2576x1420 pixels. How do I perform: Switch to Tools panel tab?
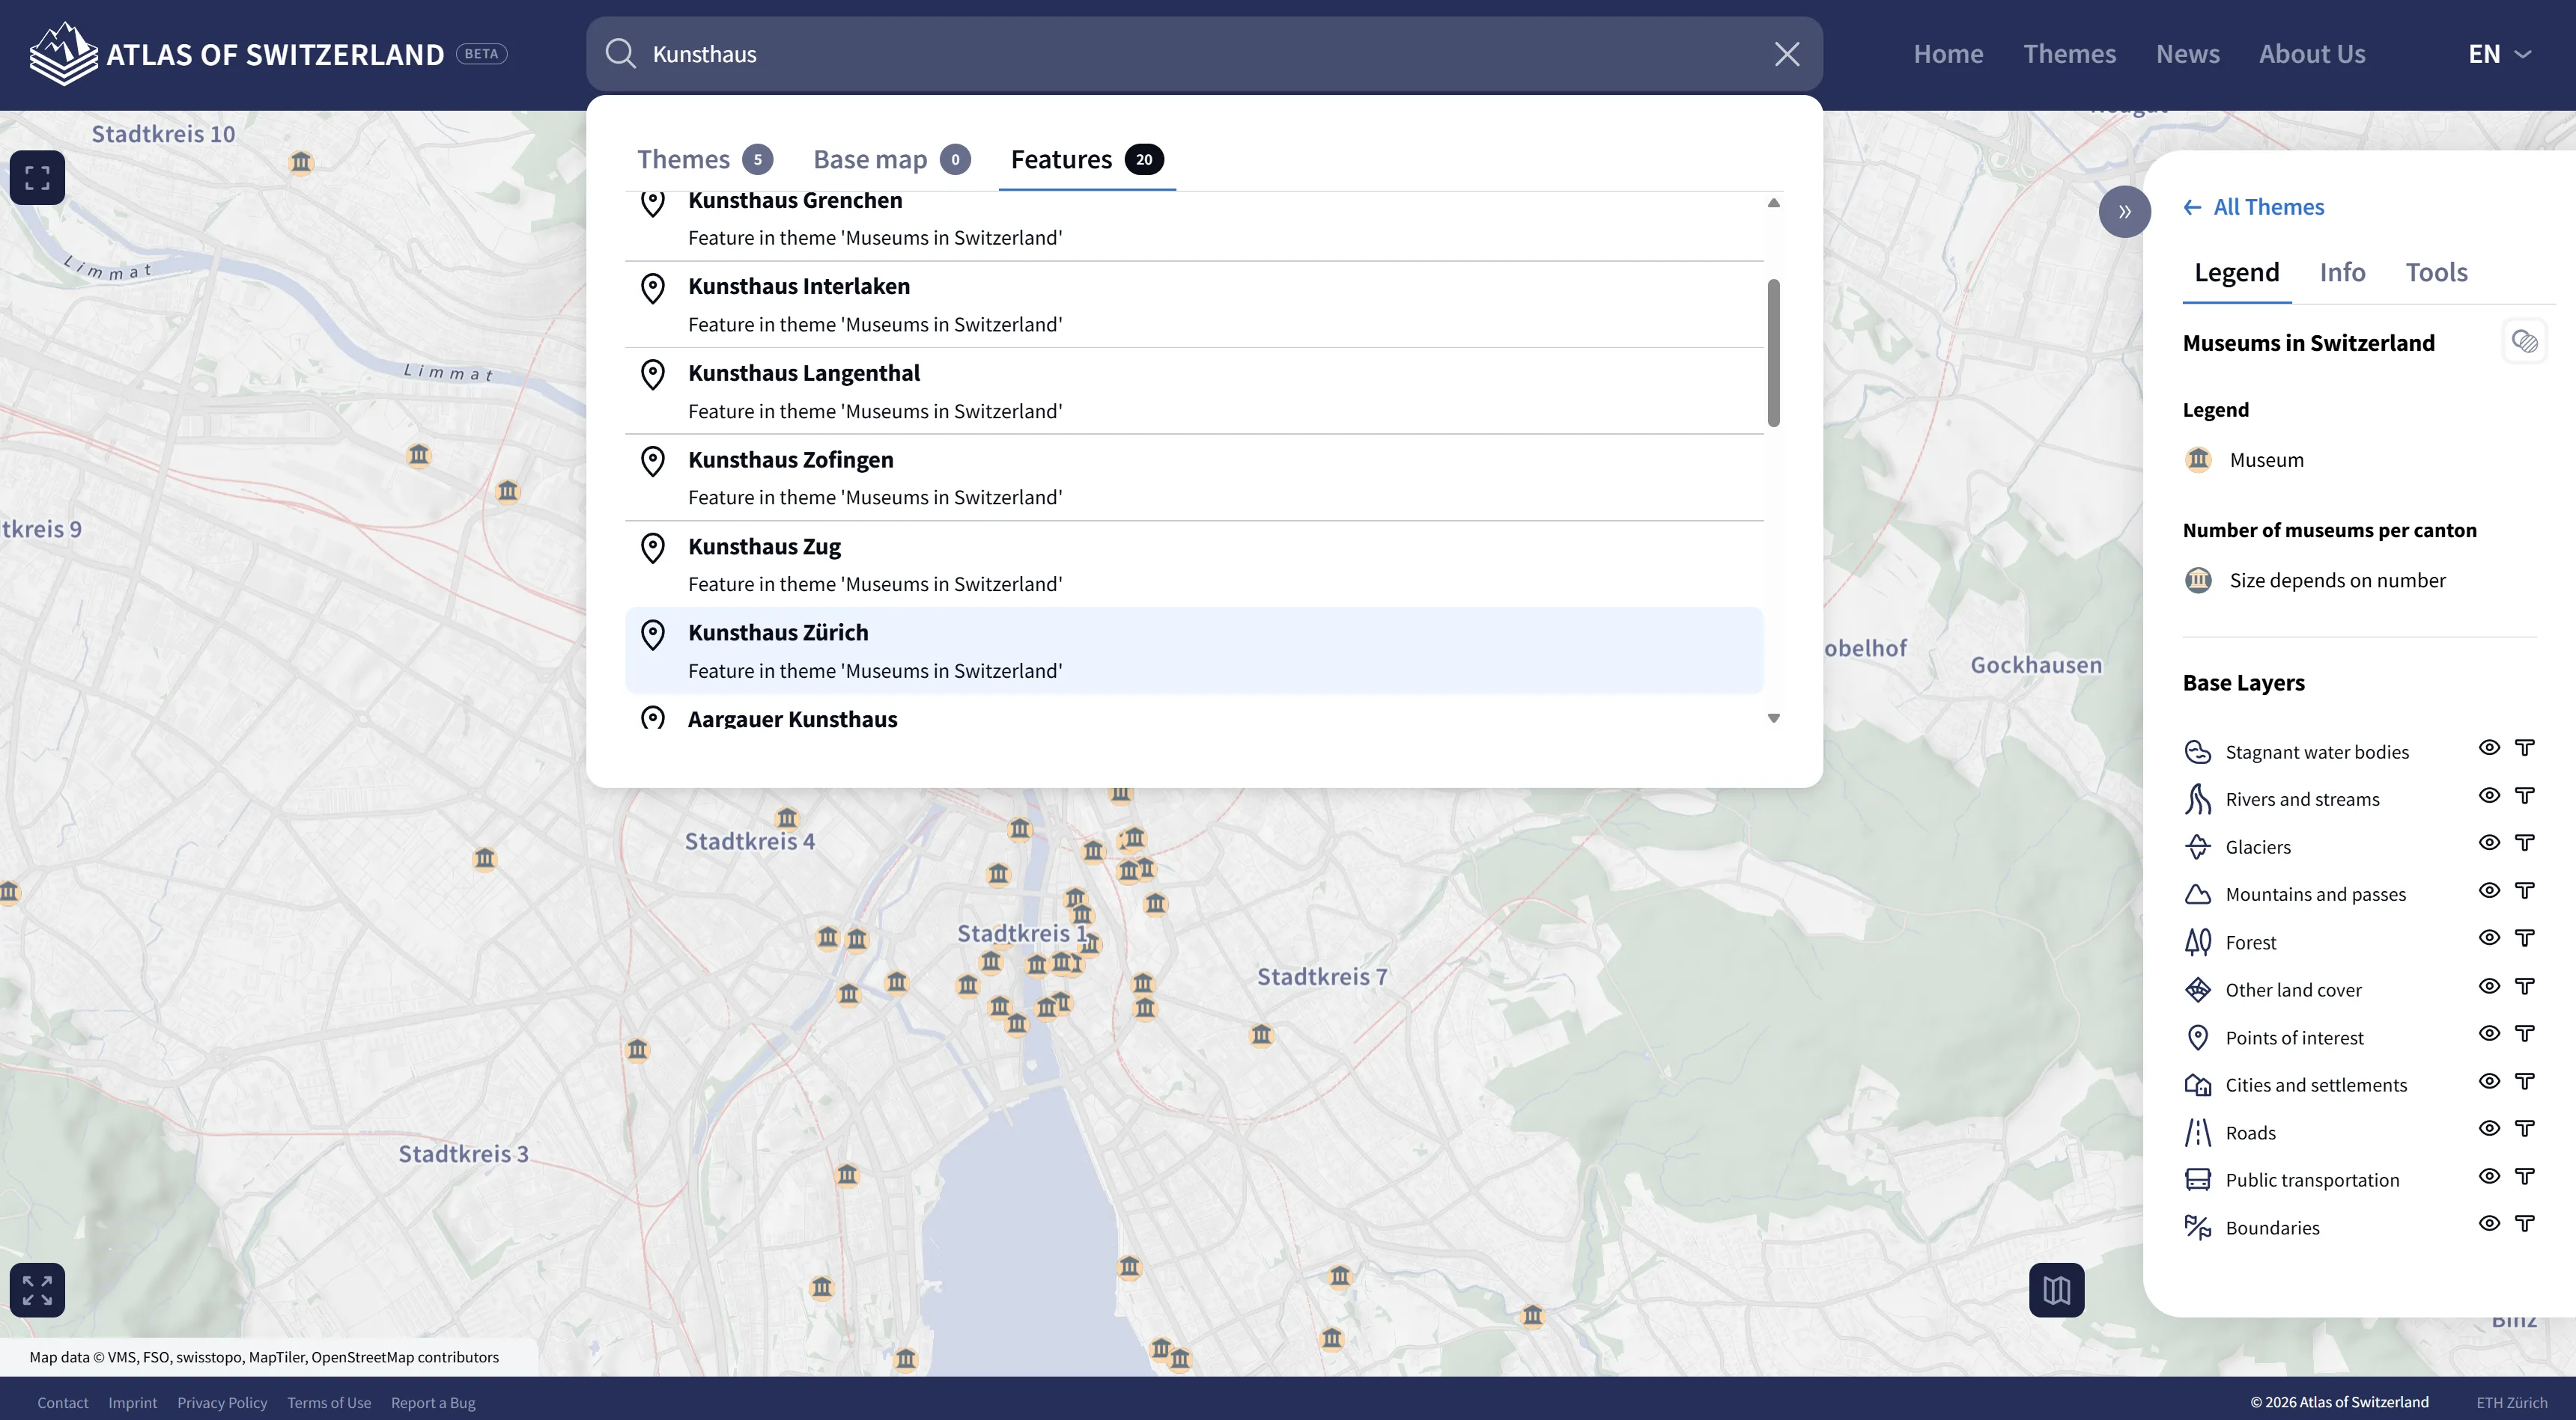[2436, 272]
